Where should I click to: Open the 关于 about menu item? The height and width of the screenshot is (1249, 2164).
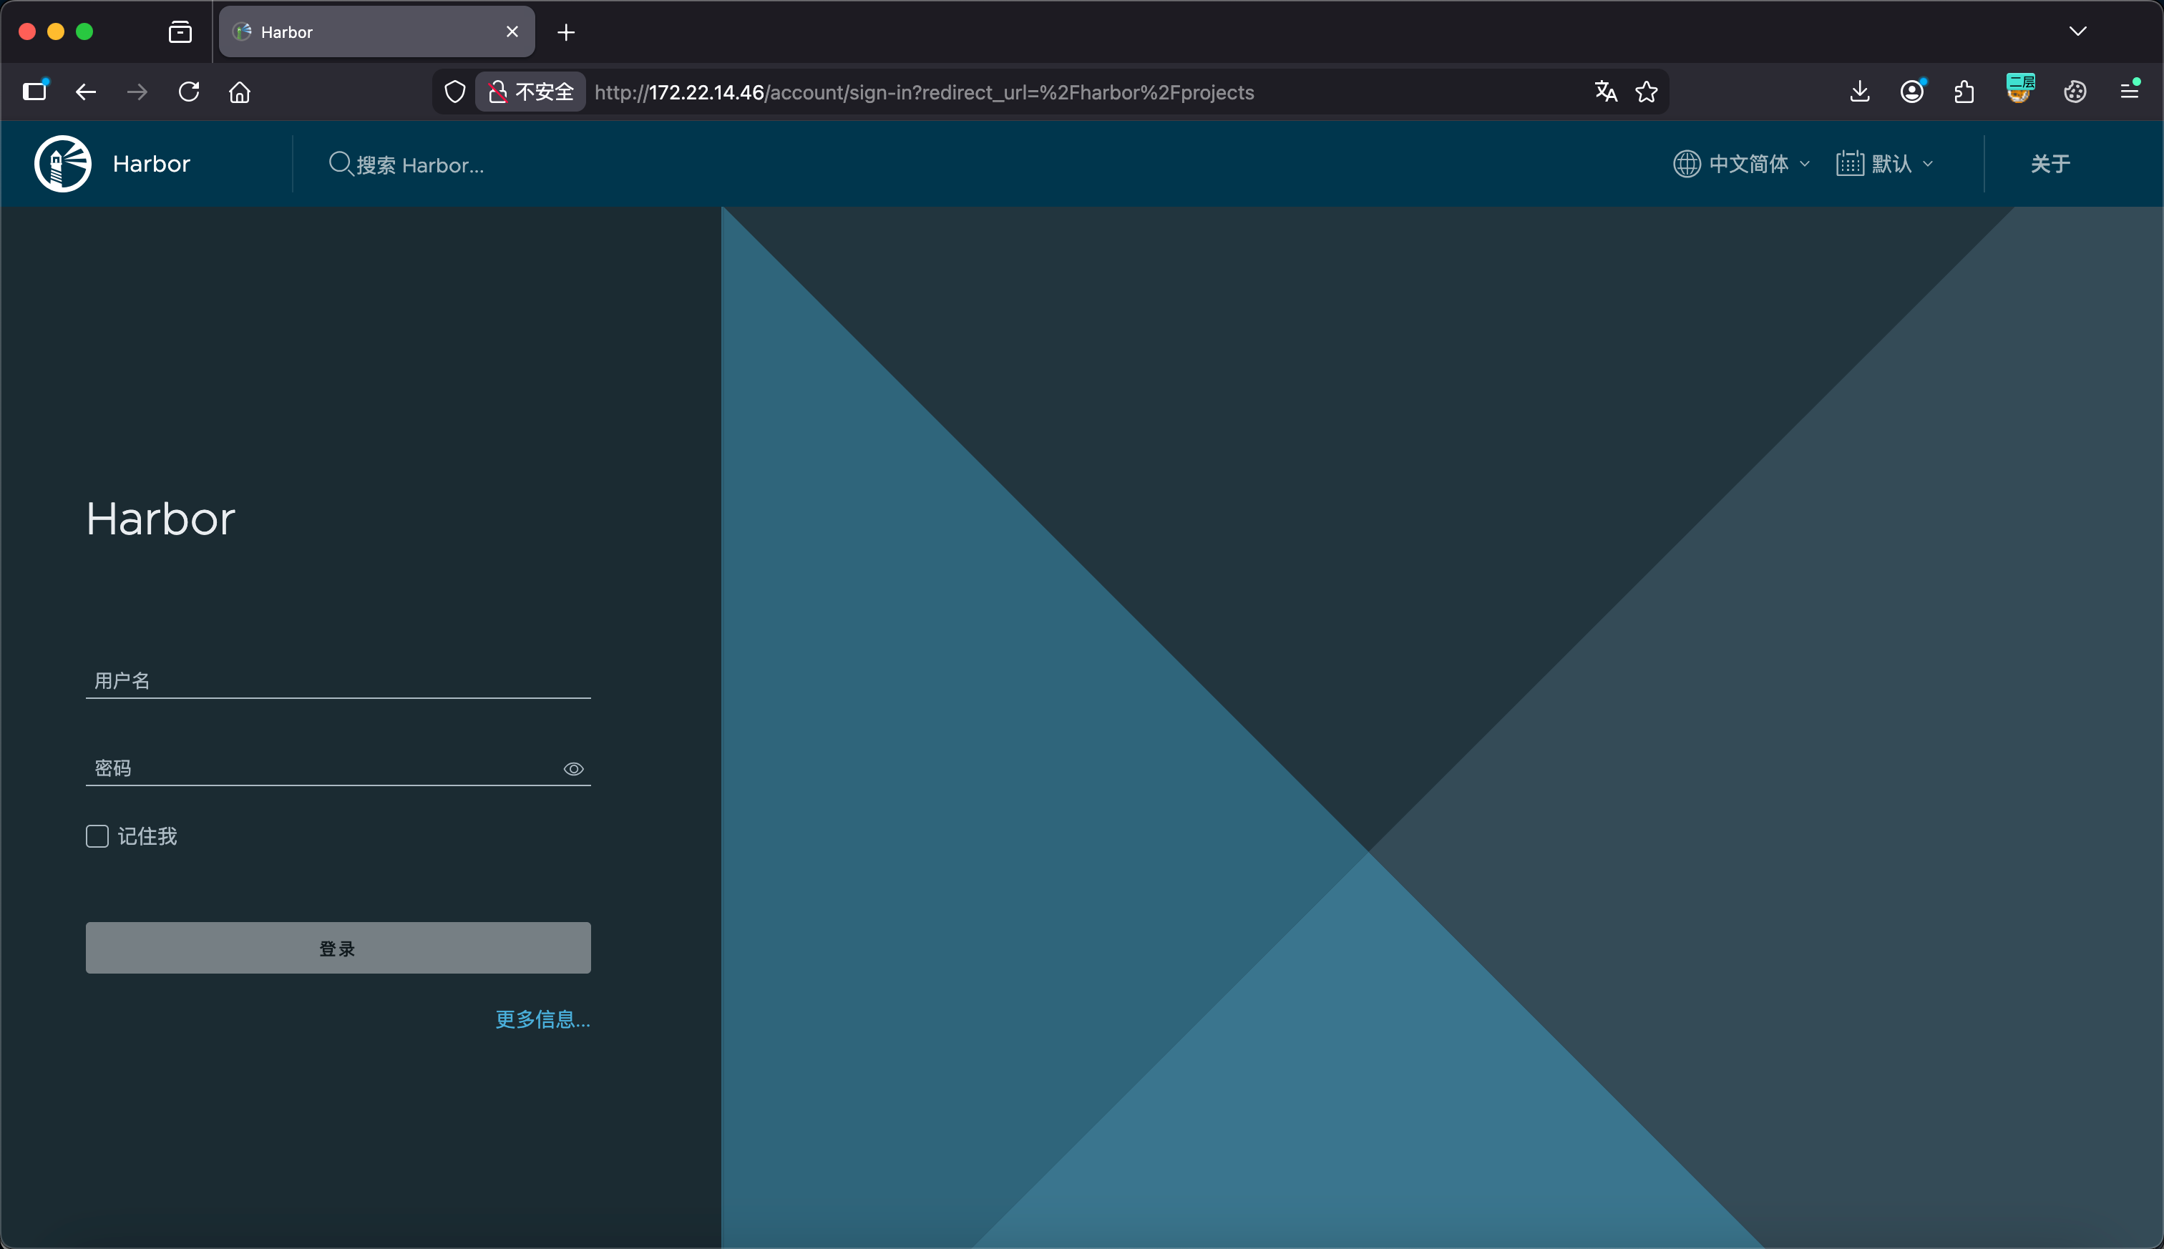pyautogui.click(x=2050, y=163)
